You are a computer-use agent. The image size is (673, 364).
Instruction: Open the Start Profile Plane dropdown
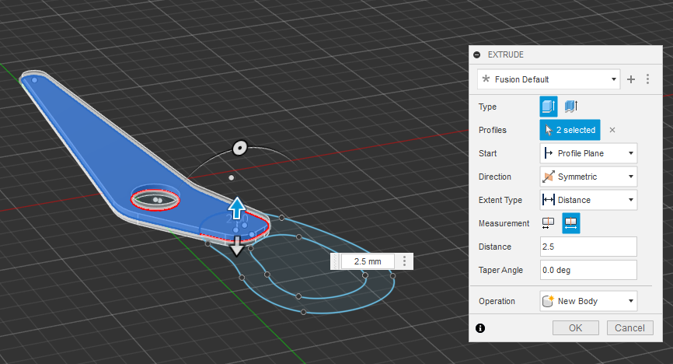[x=588, y=153]
